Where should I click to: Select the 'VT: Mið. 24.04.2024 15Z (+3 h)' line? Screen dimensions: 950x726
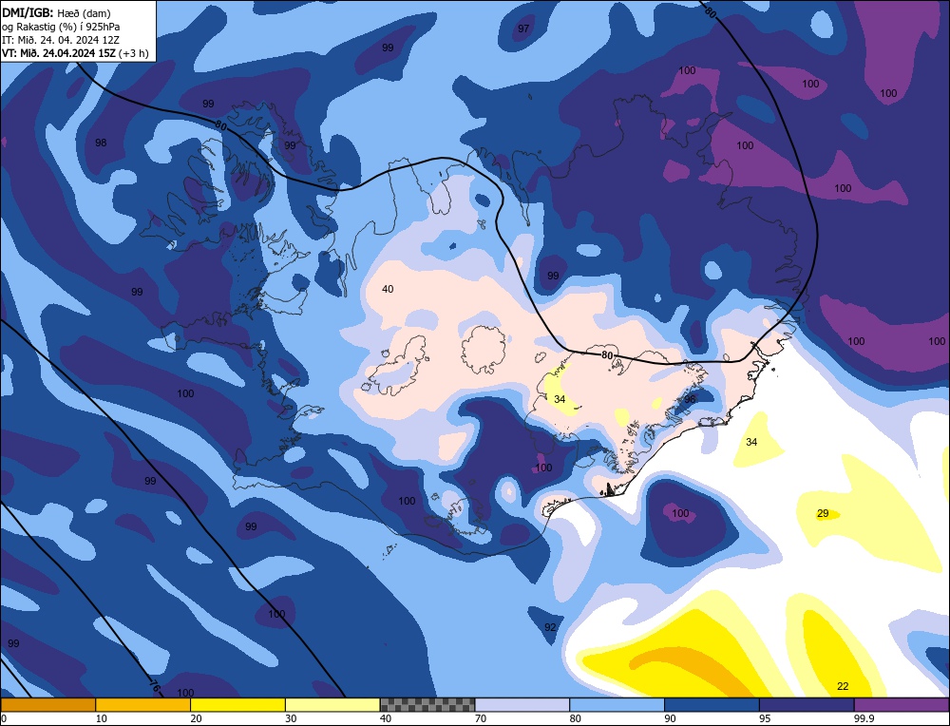point(75,52)
